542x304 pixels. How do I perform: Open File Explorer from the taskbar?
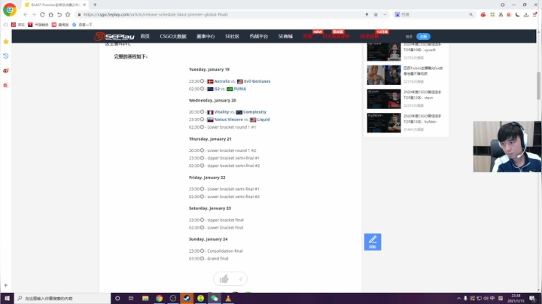click(x=145, y=298)
